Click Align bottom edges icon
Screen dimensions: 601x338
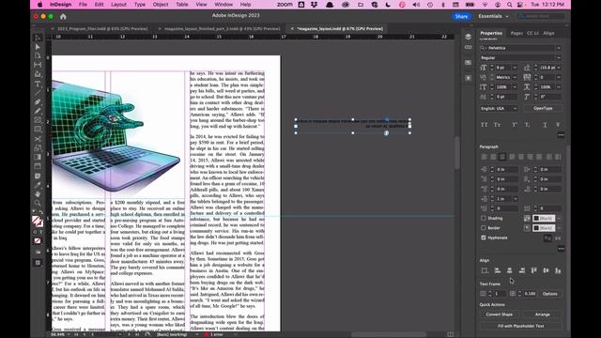558,270
